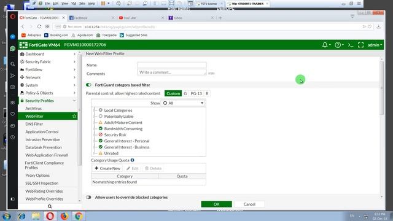
Task: Expand the Dashboard chevron
Action: pos(74,54)
